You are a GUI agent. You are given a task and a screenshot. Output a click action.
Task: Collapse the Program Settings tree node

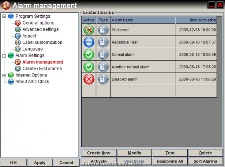point(4,16)
